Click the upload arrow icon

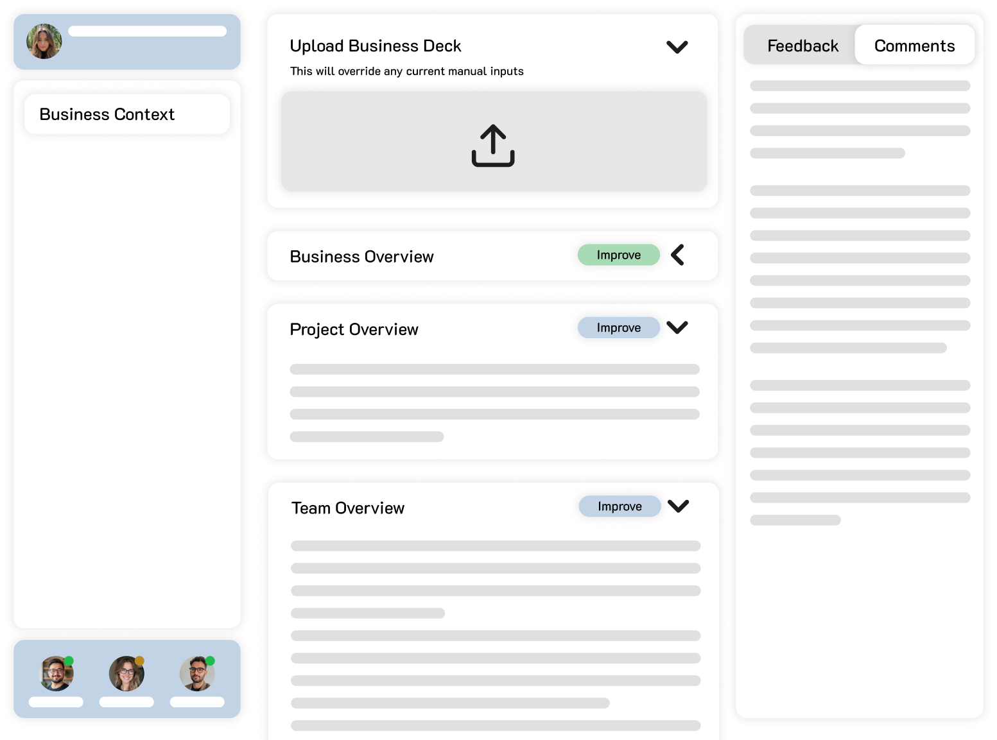pyautogui.click(x=493, y=146)
